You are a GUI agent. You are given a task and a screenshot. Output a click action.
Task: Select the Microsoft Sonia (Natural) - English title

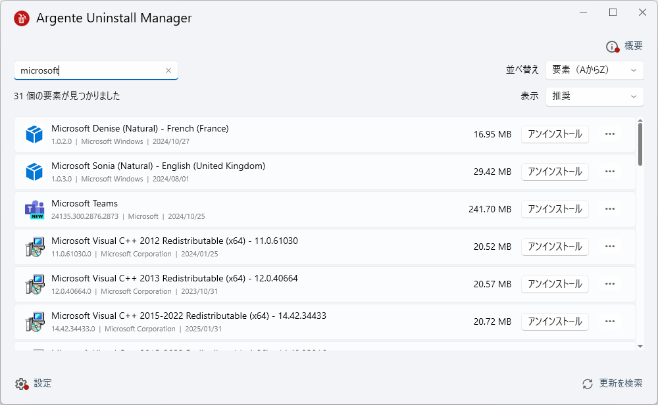coord(158,166)
